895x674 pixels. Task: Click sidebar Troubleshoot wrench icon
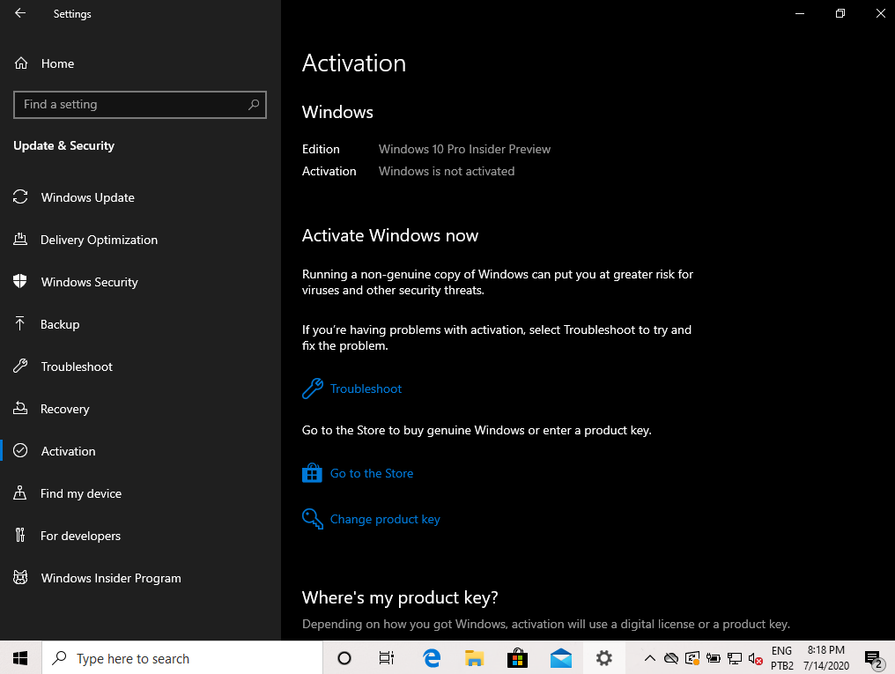click(20, 366)
